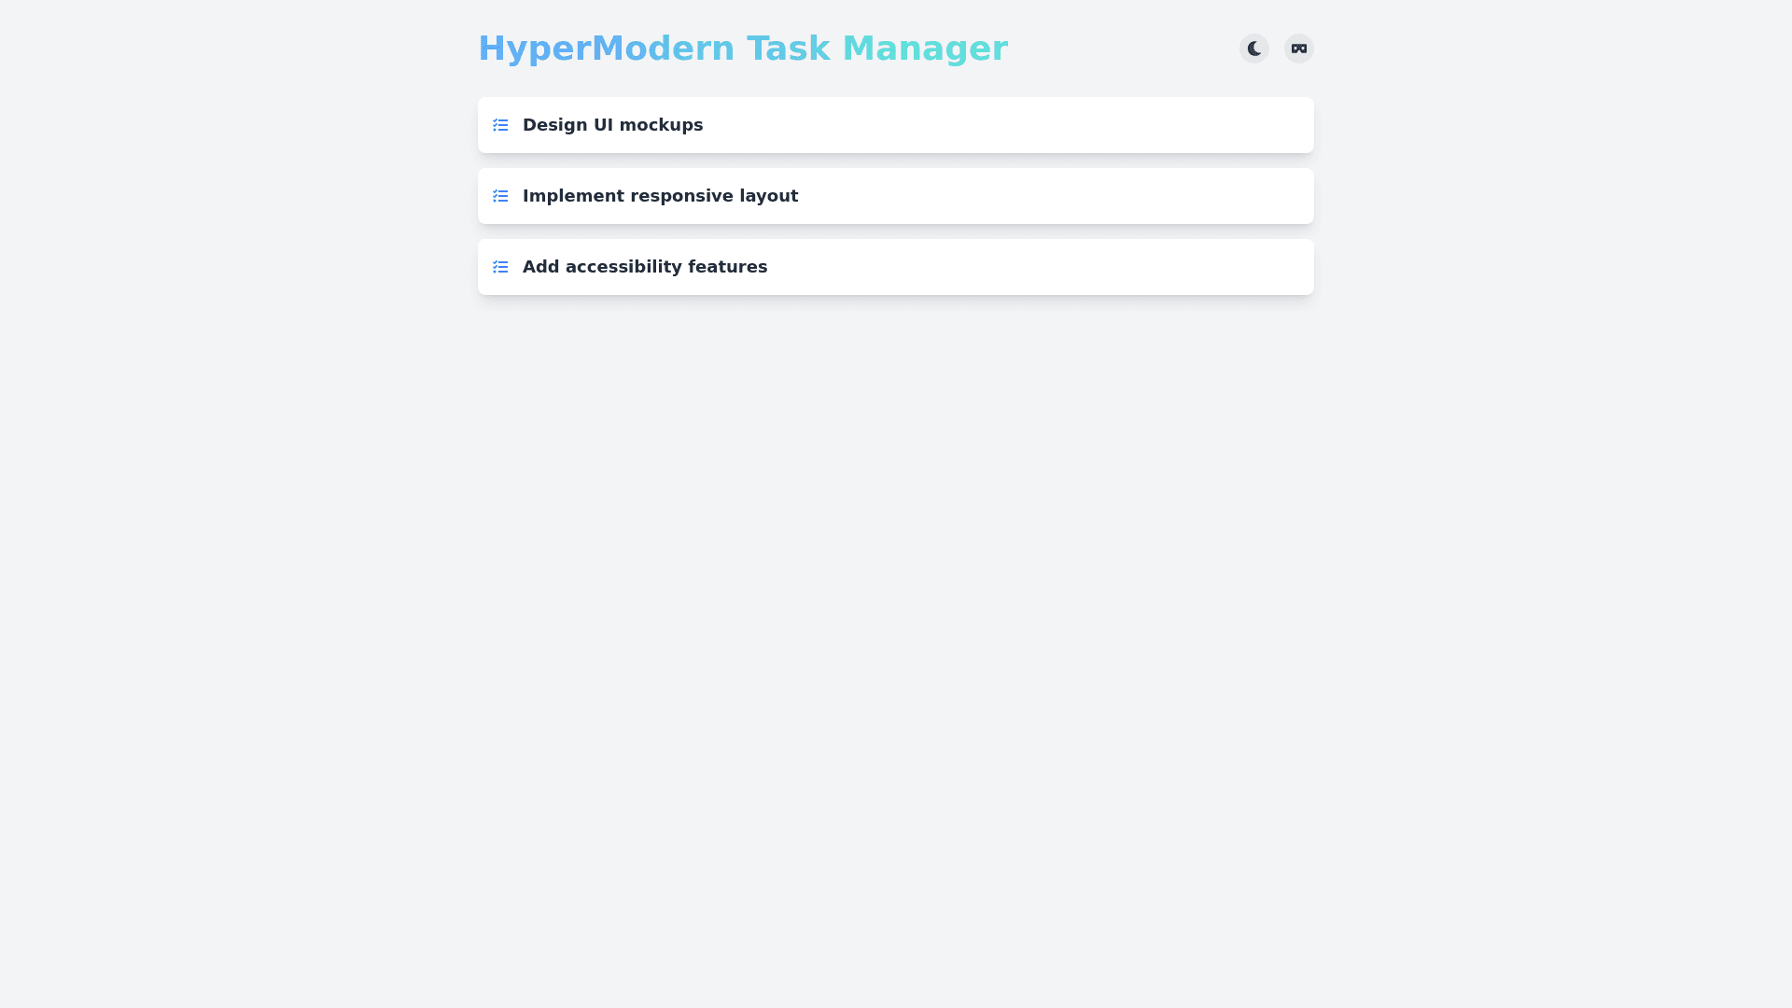Click the checklist icon beside Design UI mockups

click(x=500, y=125)
